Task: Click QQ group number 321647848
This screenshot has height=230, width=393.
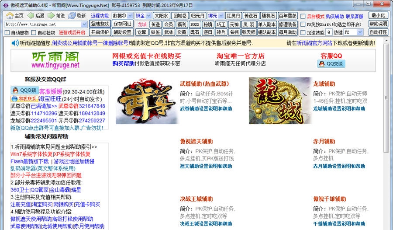Action: click(92, 106)
